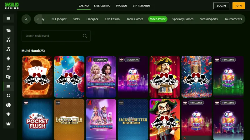The image size is (250, 140).
Task: Open Double Bonus champagne game
Action: pos(197,77)
